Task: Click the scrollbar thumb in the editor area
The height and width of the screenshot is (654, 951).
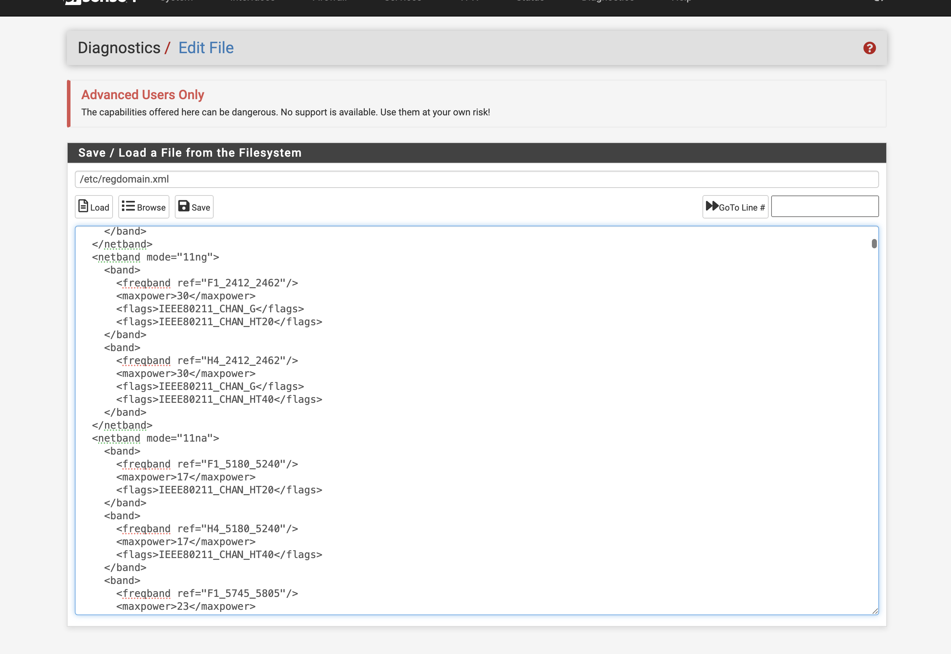Action: coord(875,243)
